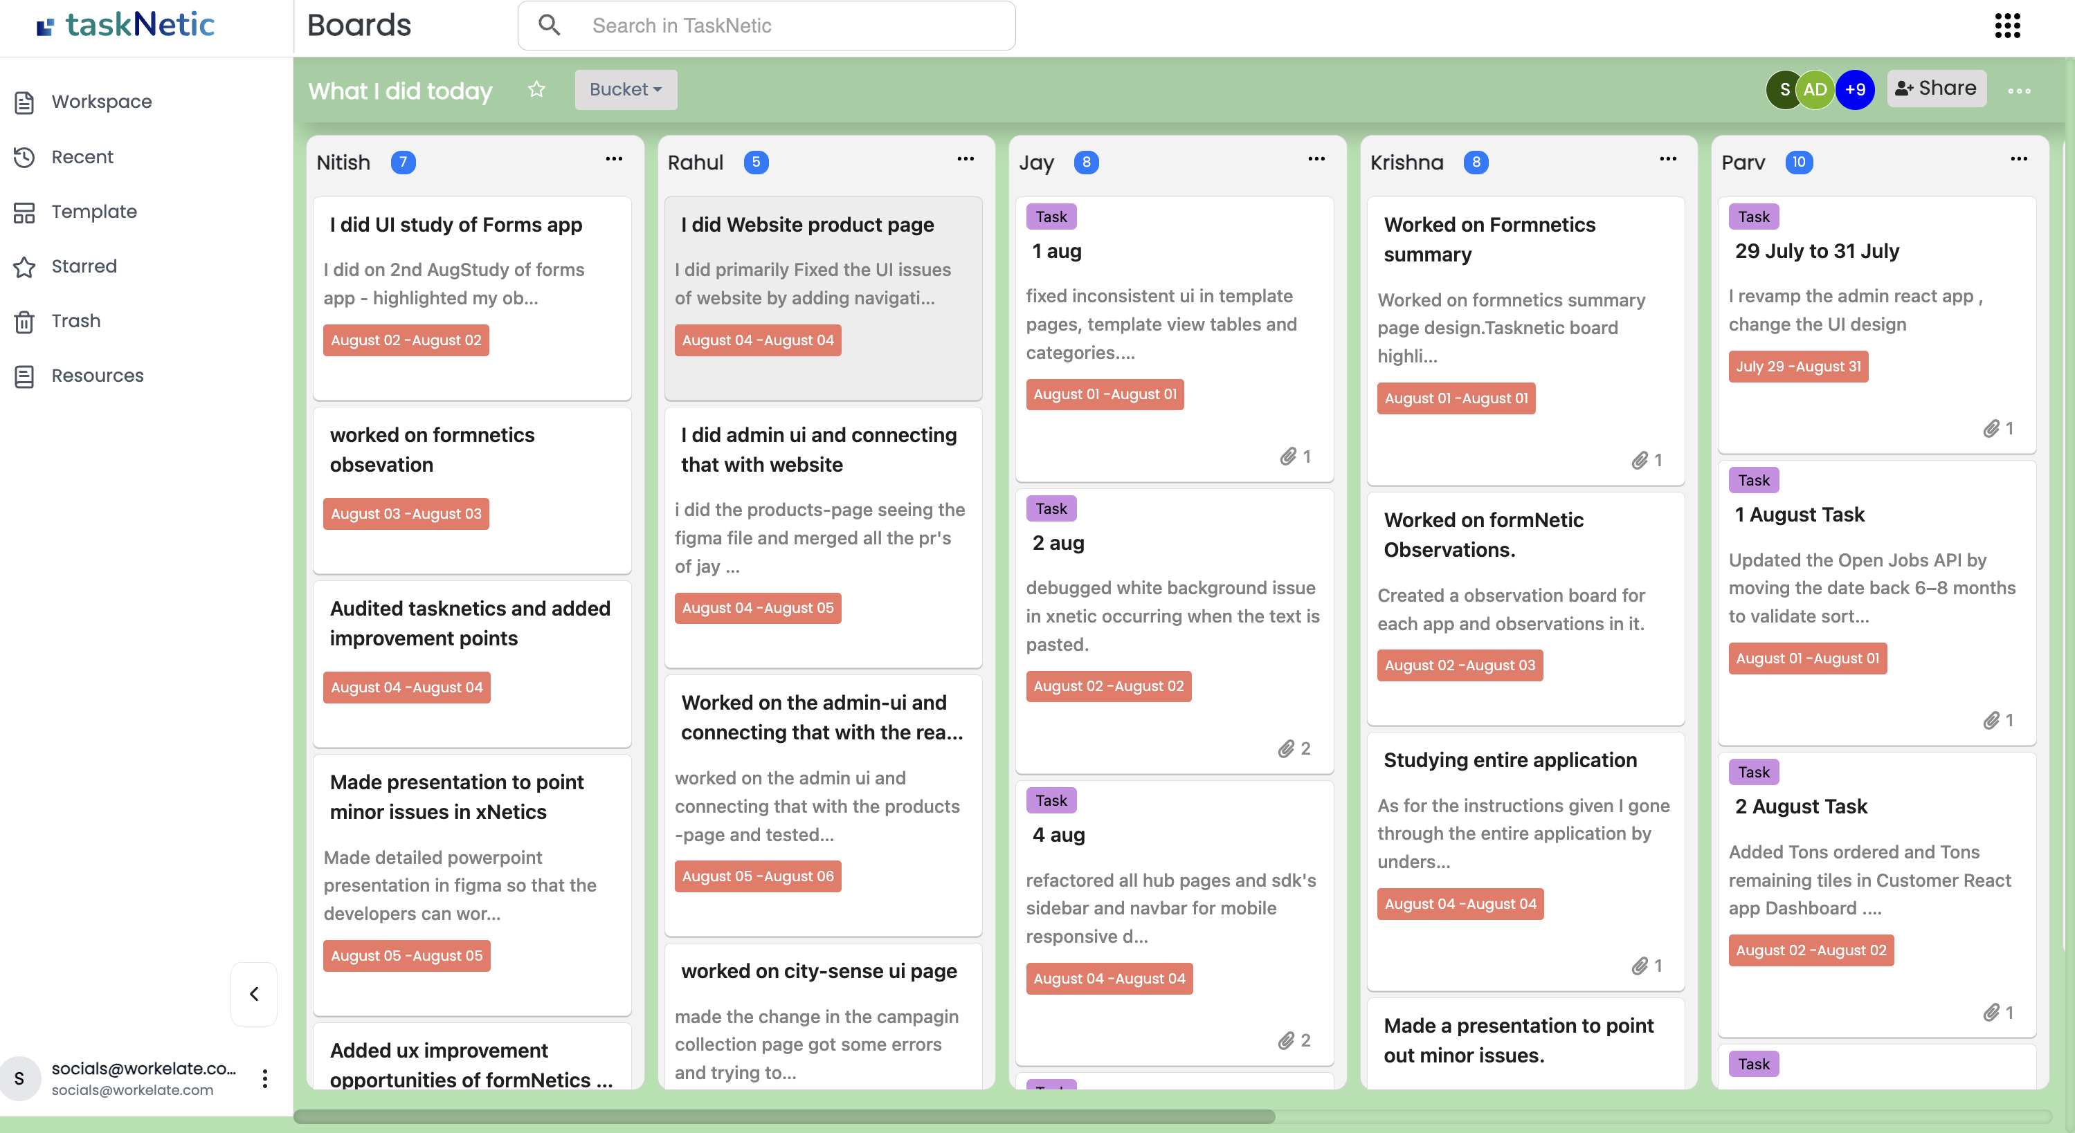Screen dimensions: 2075x1133
Task: Click attachment icon on '2 aug' card
Action: click(x=1287, y=749)
